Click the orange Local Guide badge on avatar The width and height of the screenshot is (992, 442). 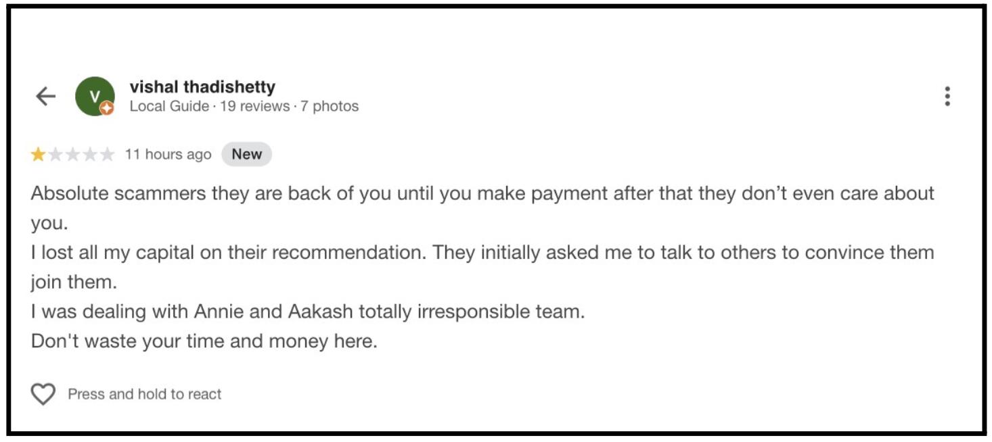(107, 108)
